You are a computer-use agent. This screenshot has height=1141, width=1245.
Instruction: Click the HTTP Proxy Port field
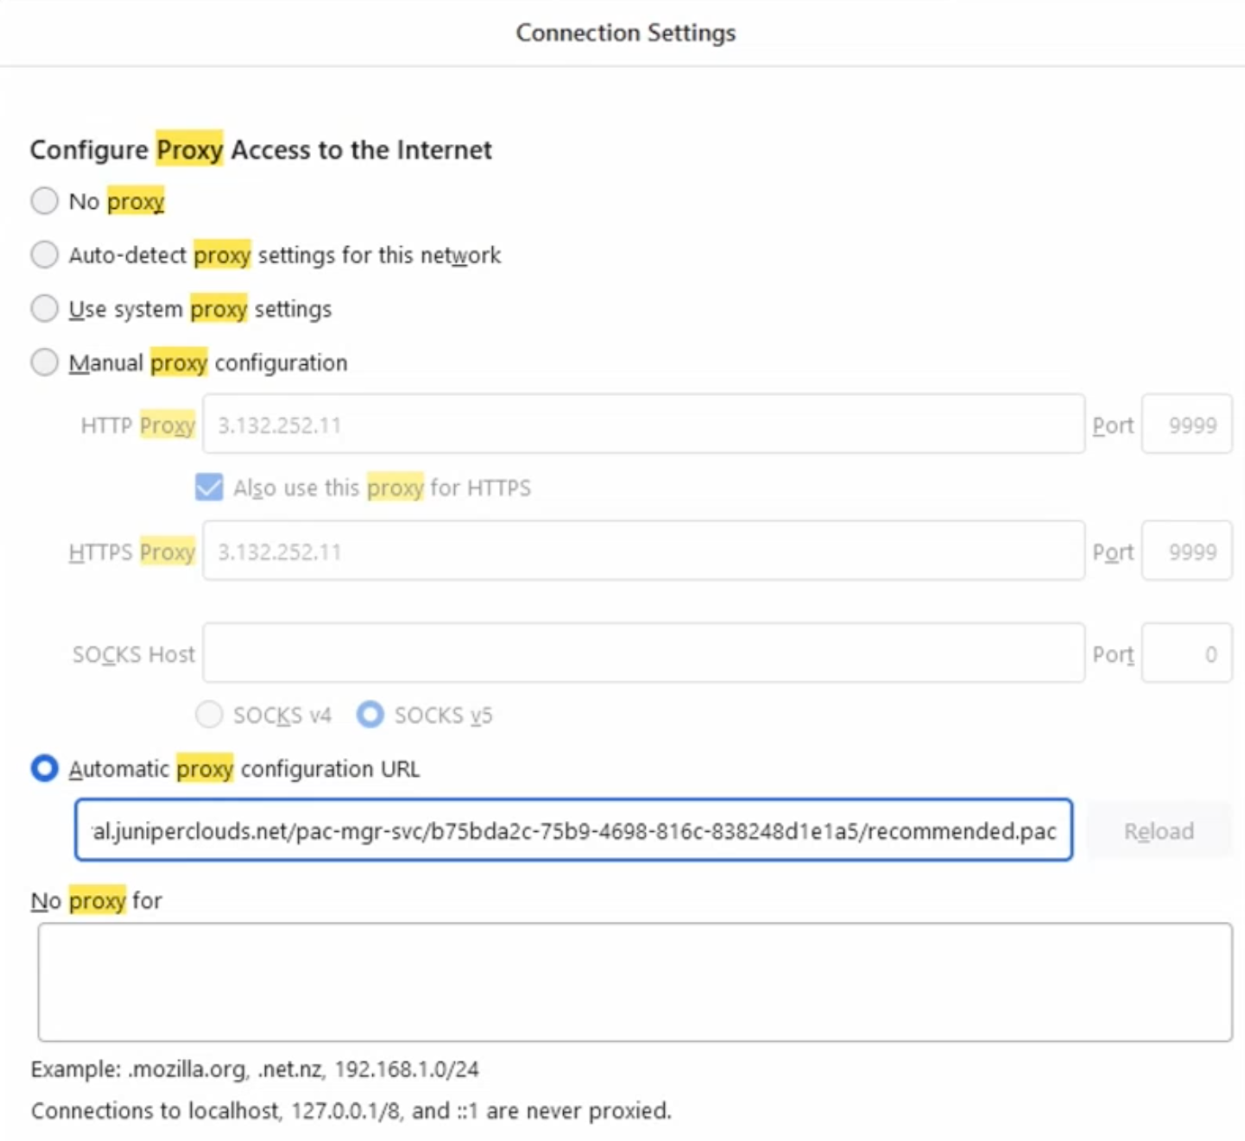pyautogui.click(x=1186, y=424)
